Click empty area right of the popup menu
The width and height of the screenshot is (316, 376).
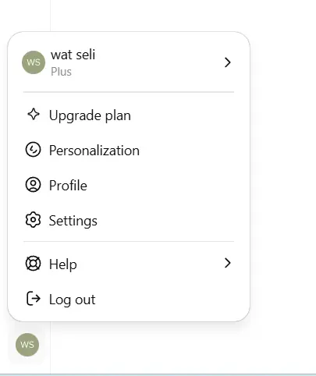pos(283,182)
